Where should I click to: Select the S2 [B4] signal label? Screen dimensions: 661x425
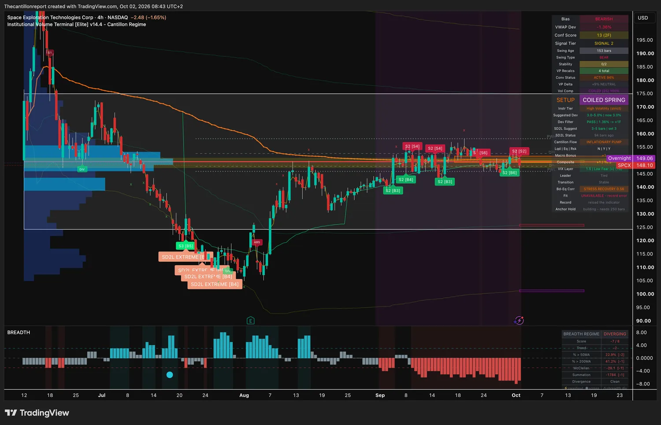(406, 180)
